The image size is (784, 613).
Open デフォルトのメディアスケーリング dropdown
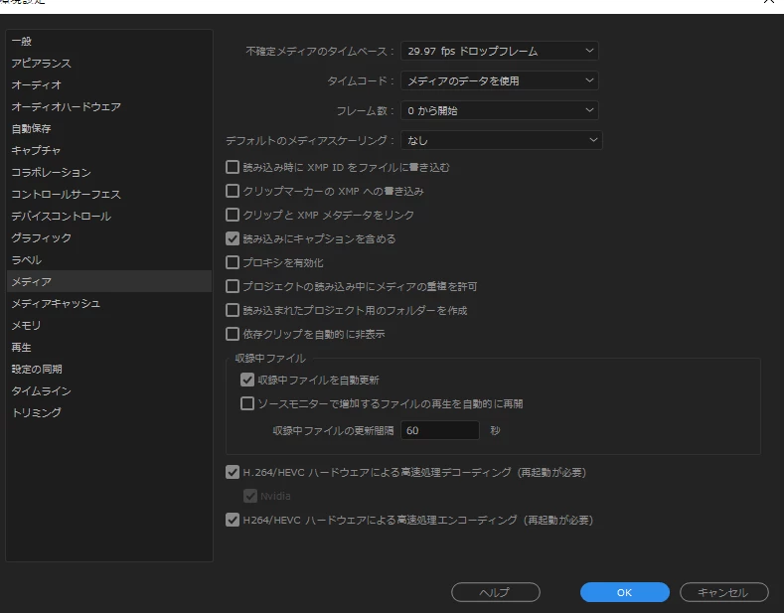[x=502, y=140]
